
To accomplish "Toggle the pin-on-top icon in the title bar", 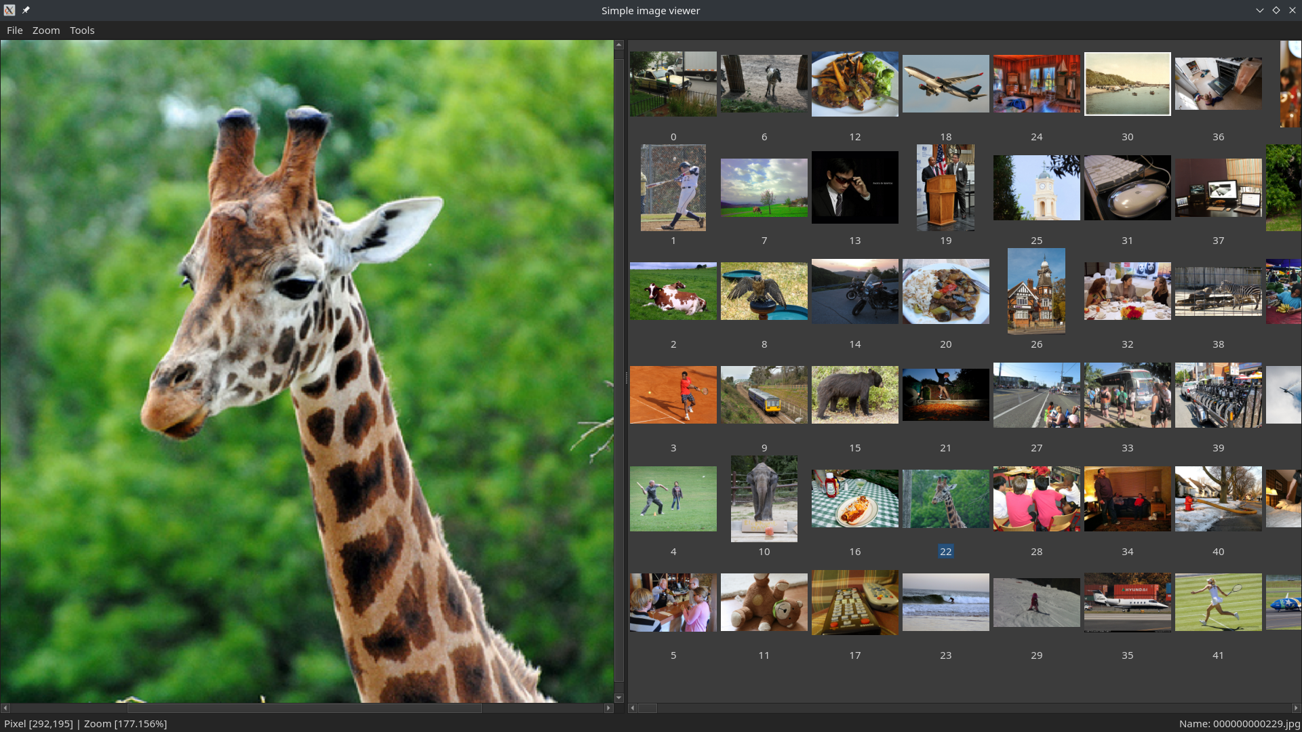I will click(x=26, y=10).
